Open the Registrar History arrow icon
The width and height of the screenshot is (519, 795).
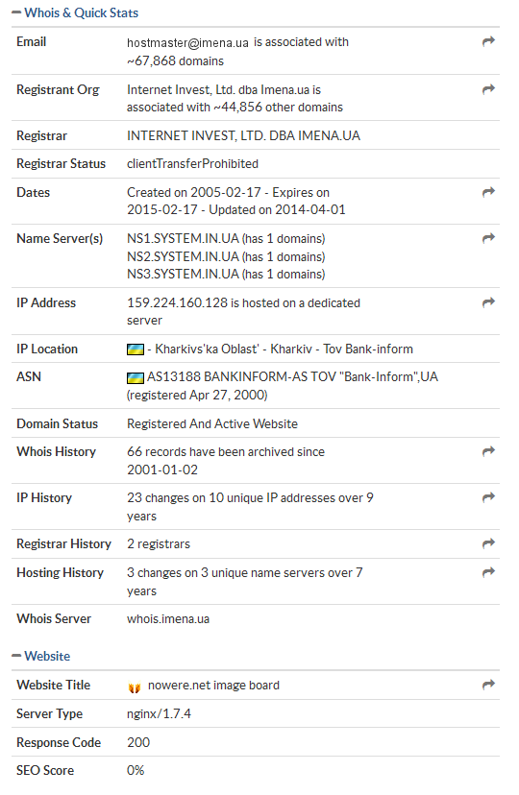coord(488,543)
